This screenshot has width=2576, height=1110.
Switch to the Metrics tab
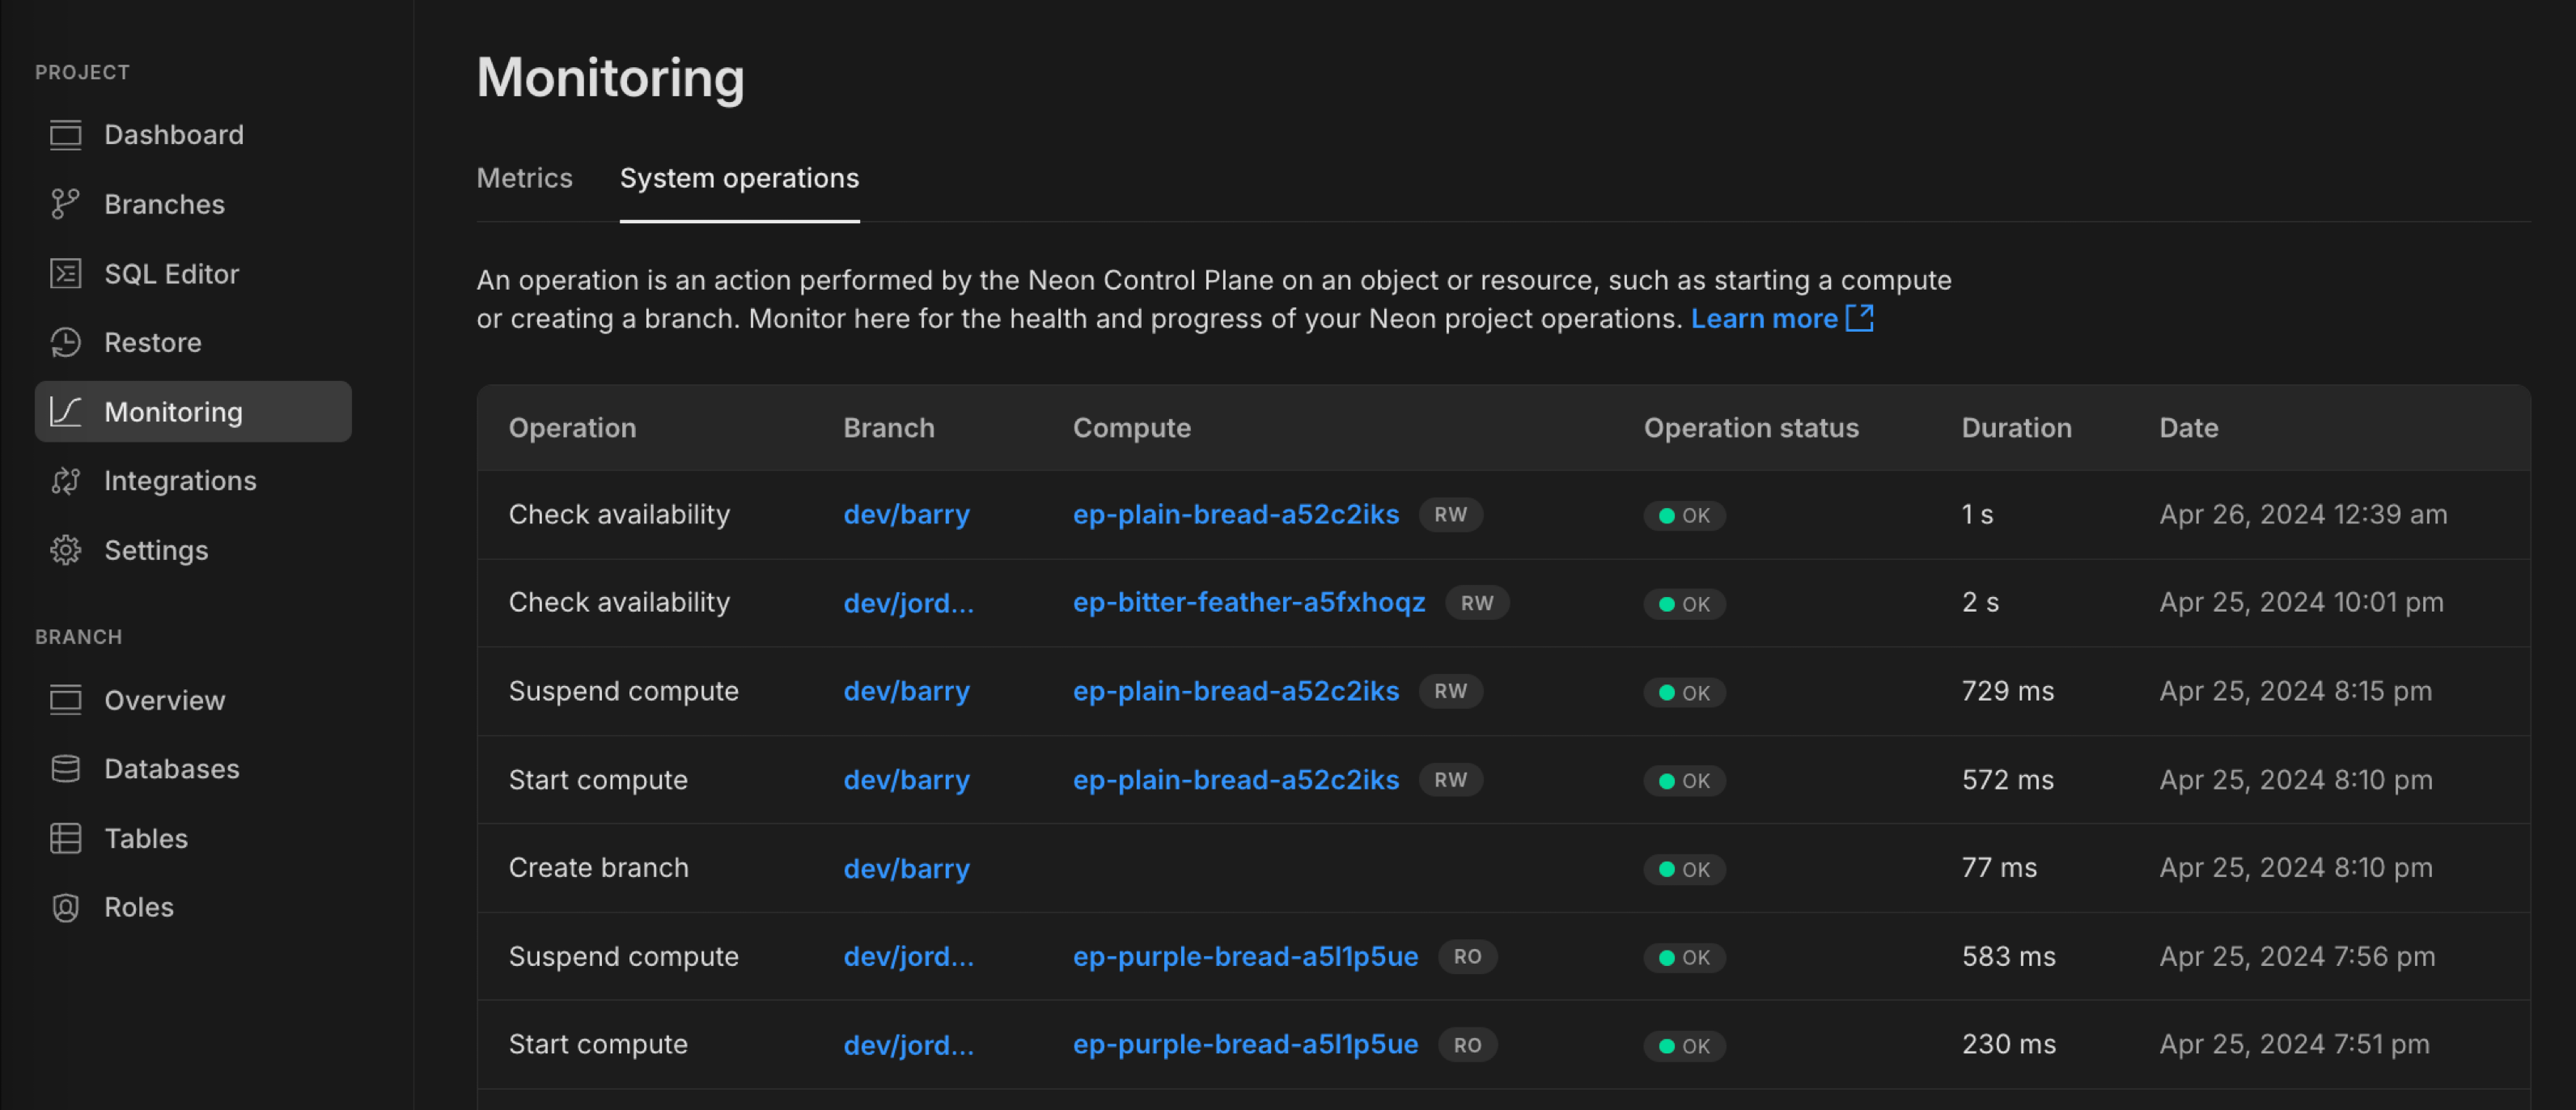(524, 178)
